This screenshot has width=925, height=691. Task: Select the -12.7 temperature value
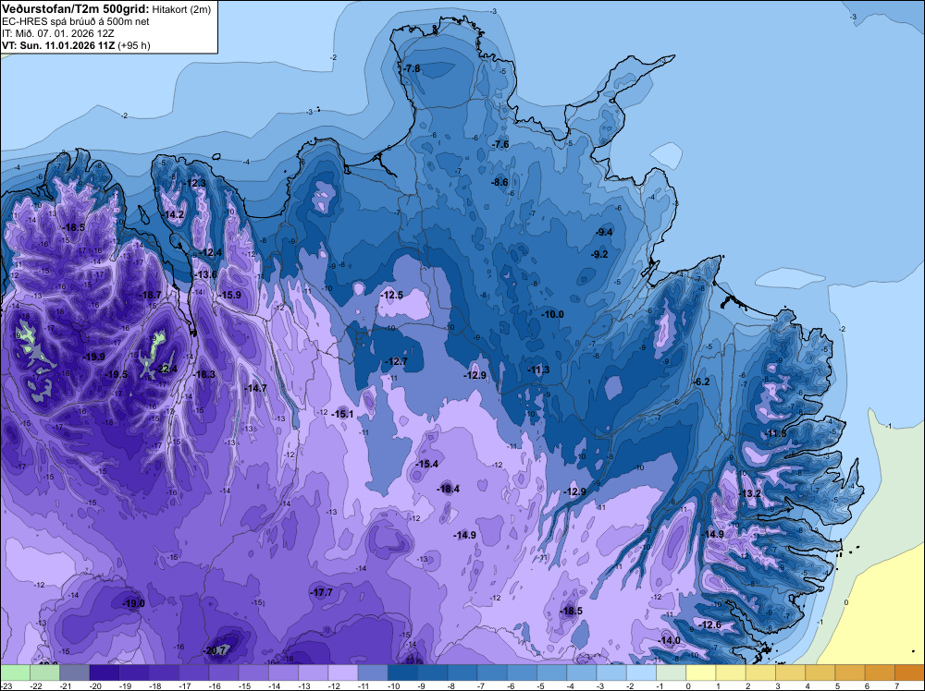[396, 362]
